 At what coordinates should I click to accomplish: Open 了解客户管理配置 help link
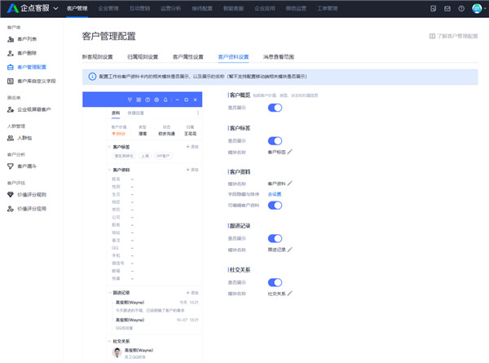click(x=454, y=36)
